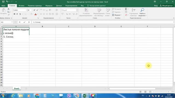This screenshot has width=175, height=98.
Task: Open the Insert Function fx icon
Action: [x=29, y=22]
